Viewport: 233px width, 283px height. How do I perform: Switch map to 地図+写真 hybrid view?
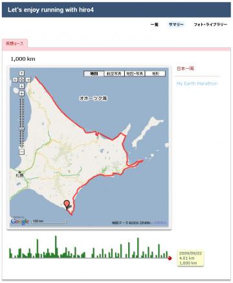(135, 74)
